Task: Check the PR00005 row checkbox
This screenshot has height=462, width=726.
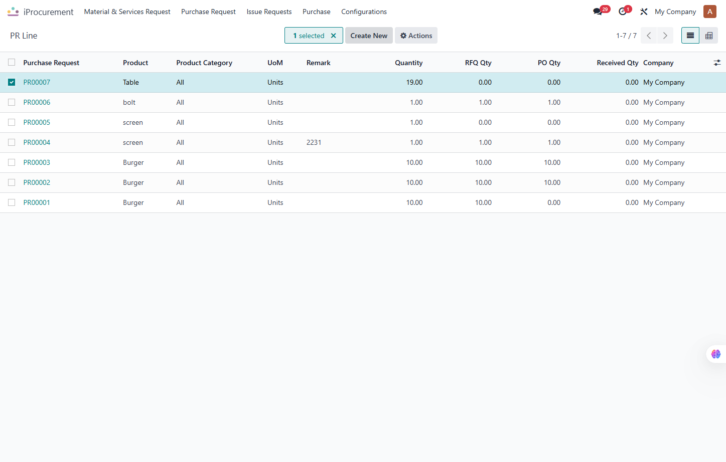Action: [12, 122]
